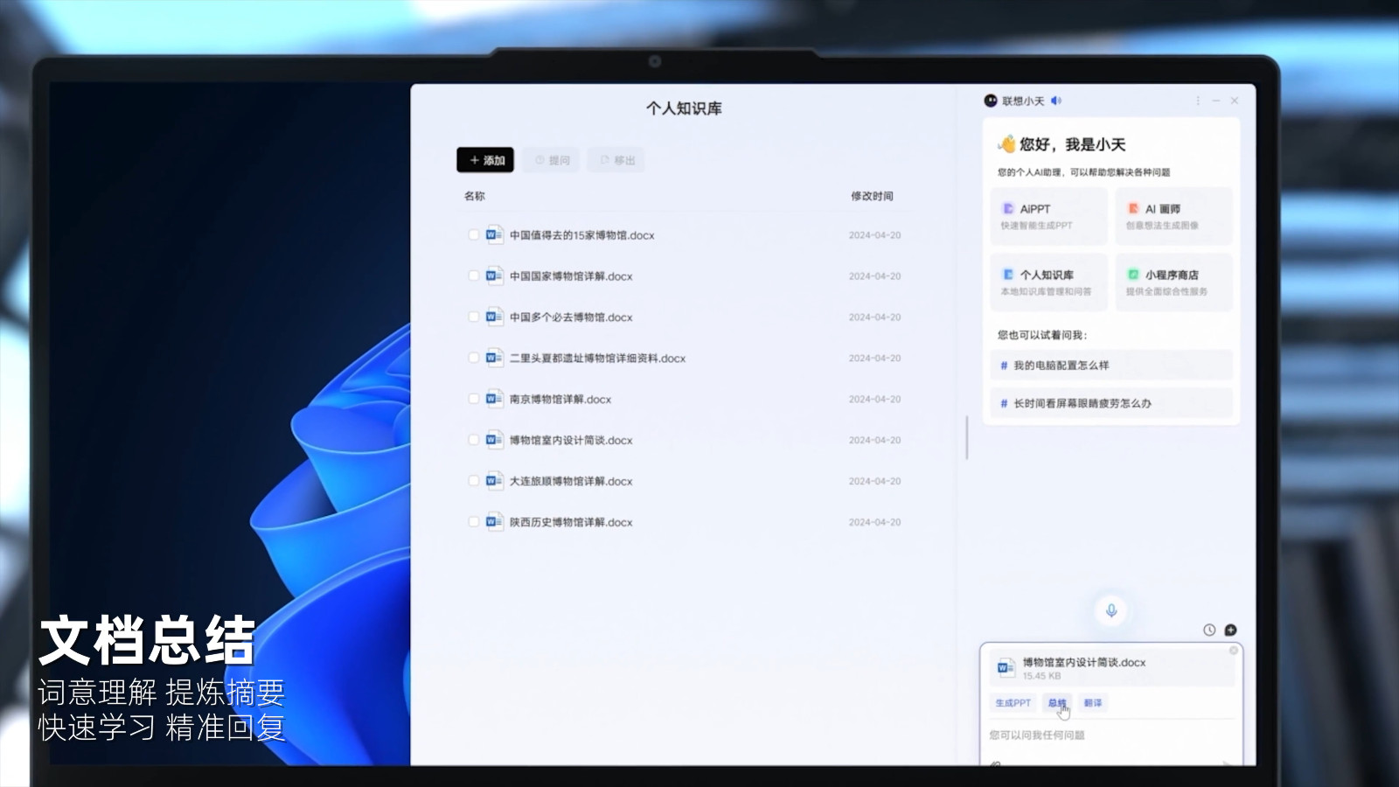Click the 总结 summarize button
This screenshot has width=1399, height=787.
point(1057,703)
